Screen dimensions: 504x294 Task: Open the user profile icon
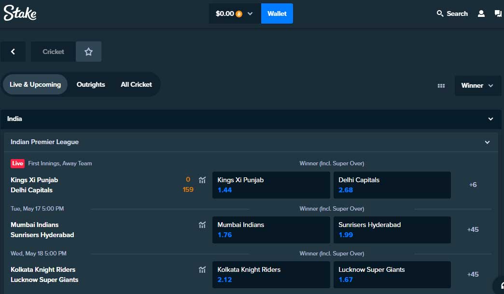pyautogui.click(x=481, y=13)
